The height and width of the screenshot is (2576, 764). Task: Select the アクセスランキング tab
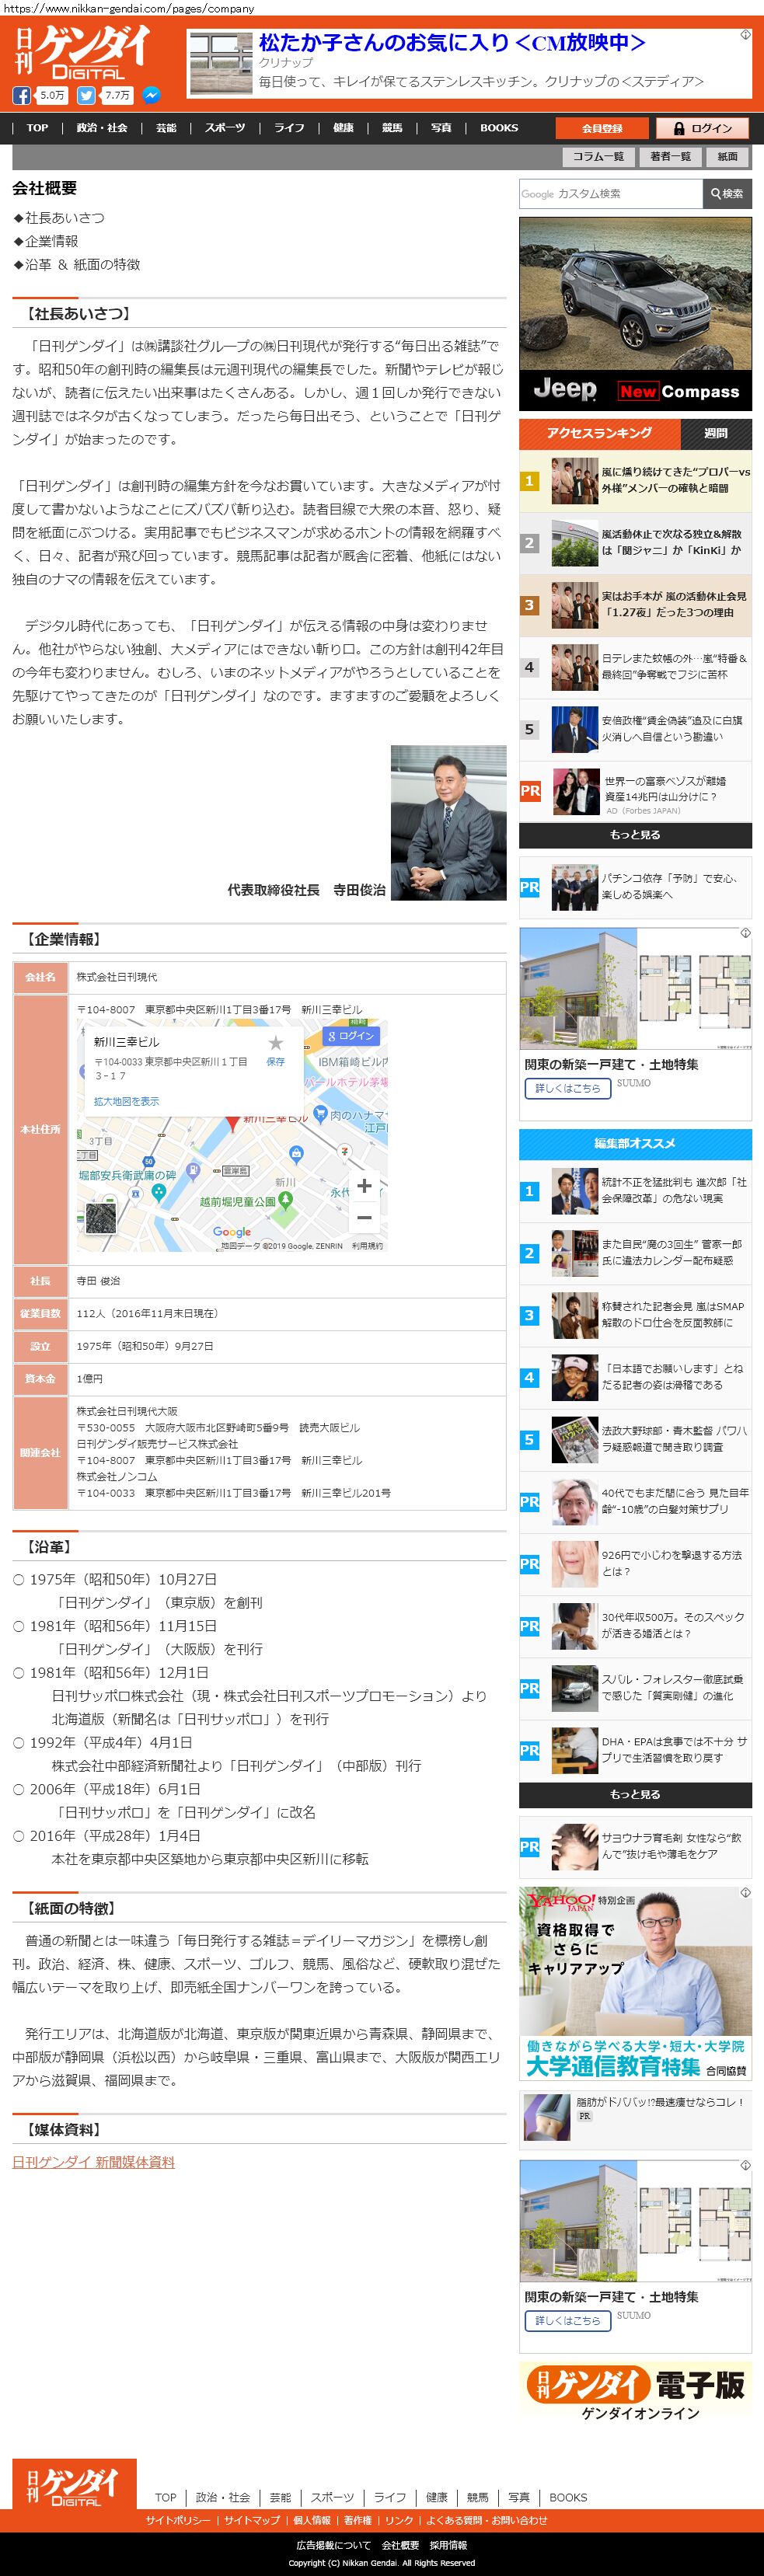[x=599, y=433]
